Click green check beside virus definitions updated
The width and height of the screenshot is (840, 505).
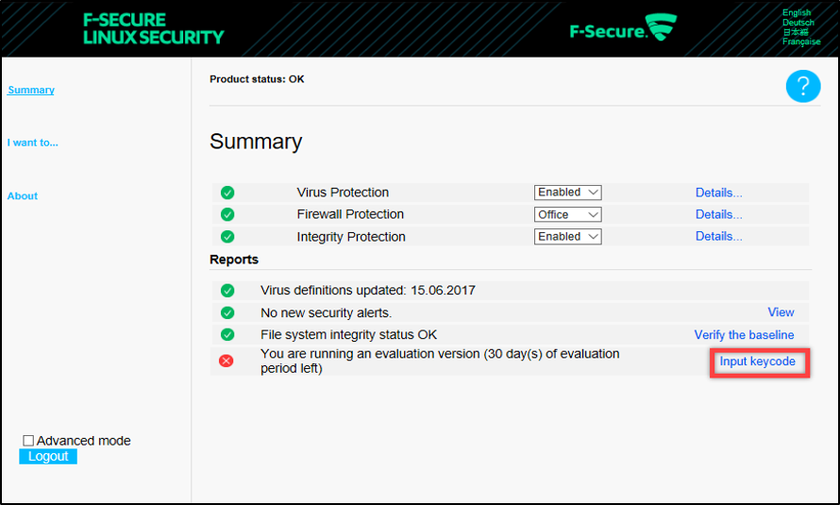click(x=227, y=291)
